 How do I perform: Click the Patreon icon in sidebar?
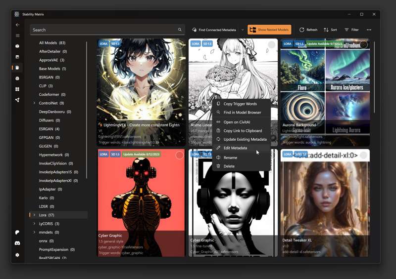(17, 232)
